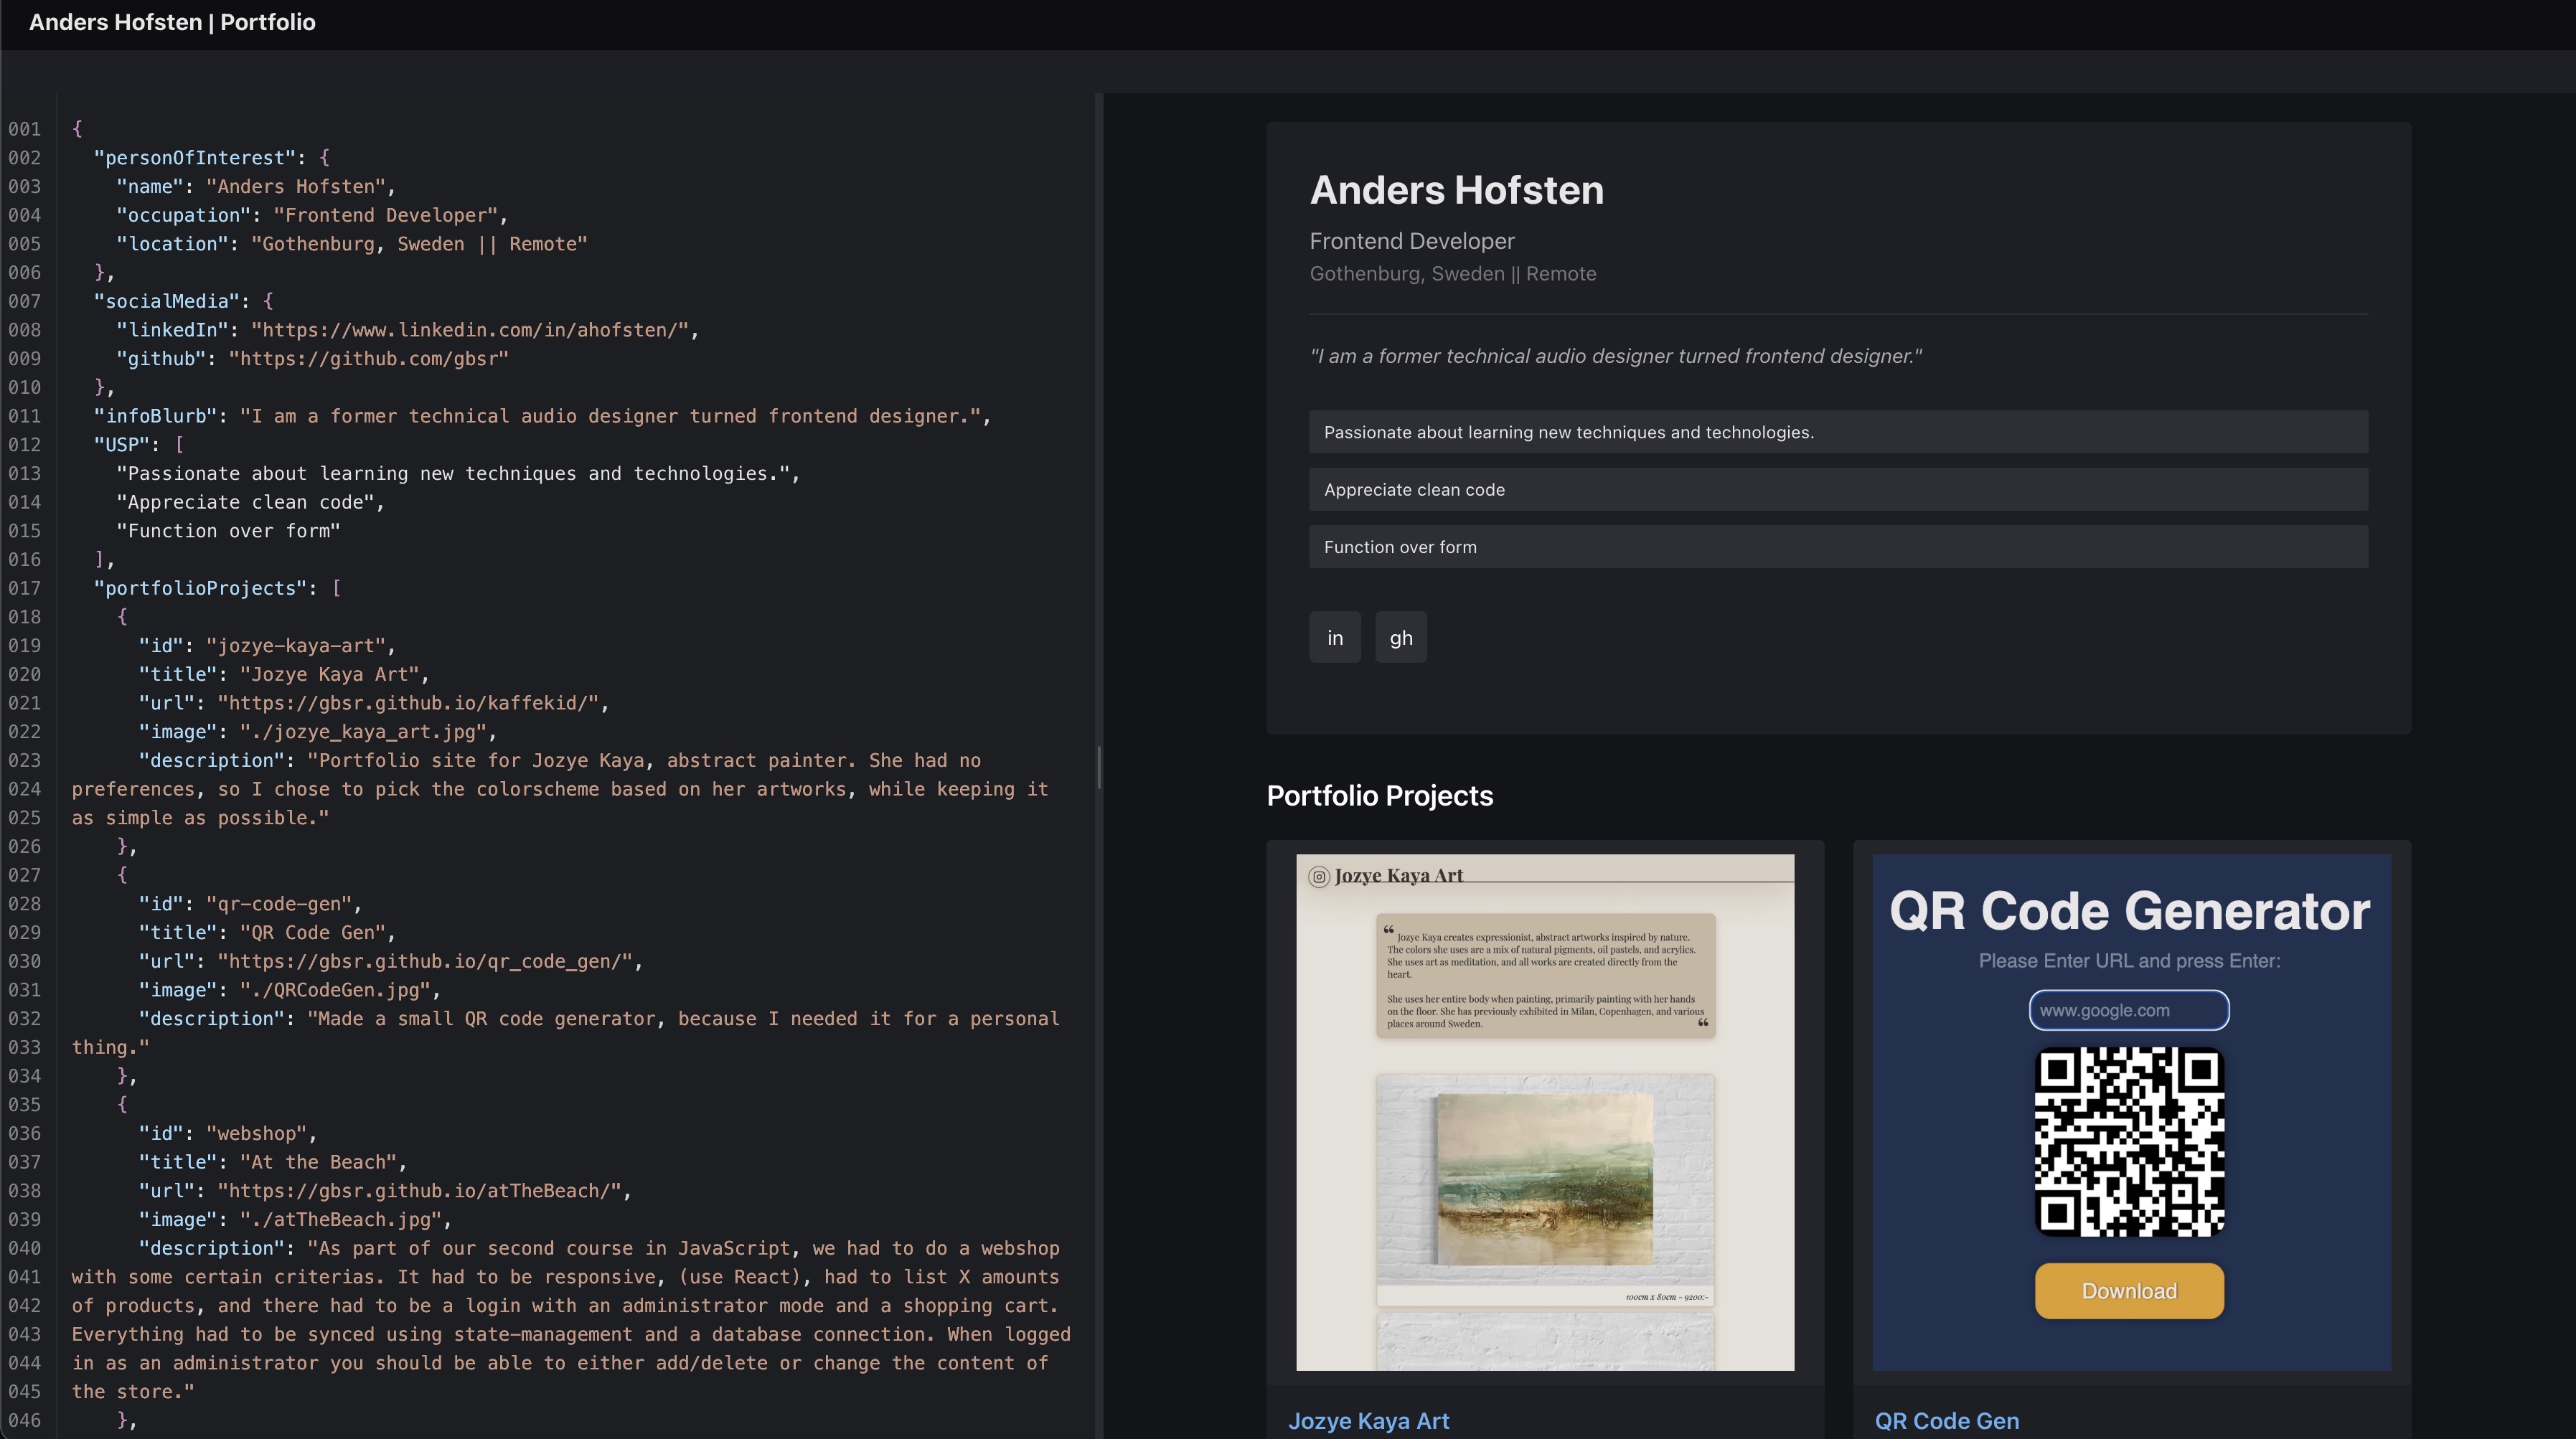This screenshot has height=1439, width=2576.
Task: Click line number 001 in the gutter
Action: 25,129
